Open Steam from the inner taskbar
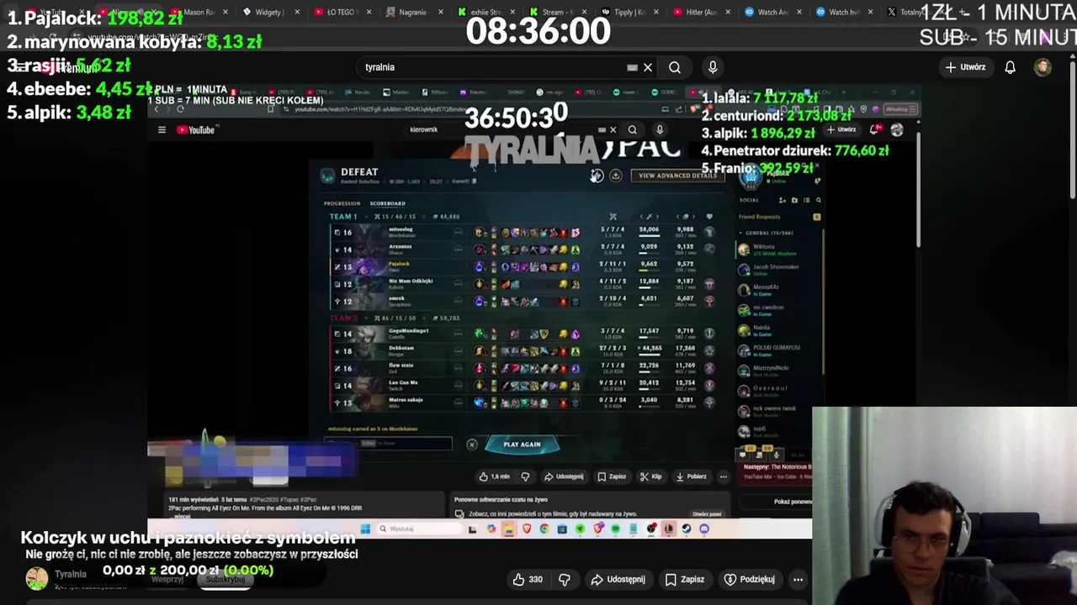This screenshot has height=605, width=1077. tap(687, 529)
